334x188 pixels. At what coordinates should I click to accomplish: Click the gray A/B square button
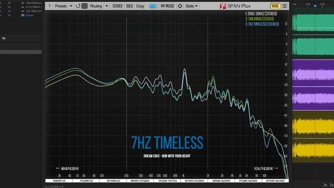[x=85, y=6]
